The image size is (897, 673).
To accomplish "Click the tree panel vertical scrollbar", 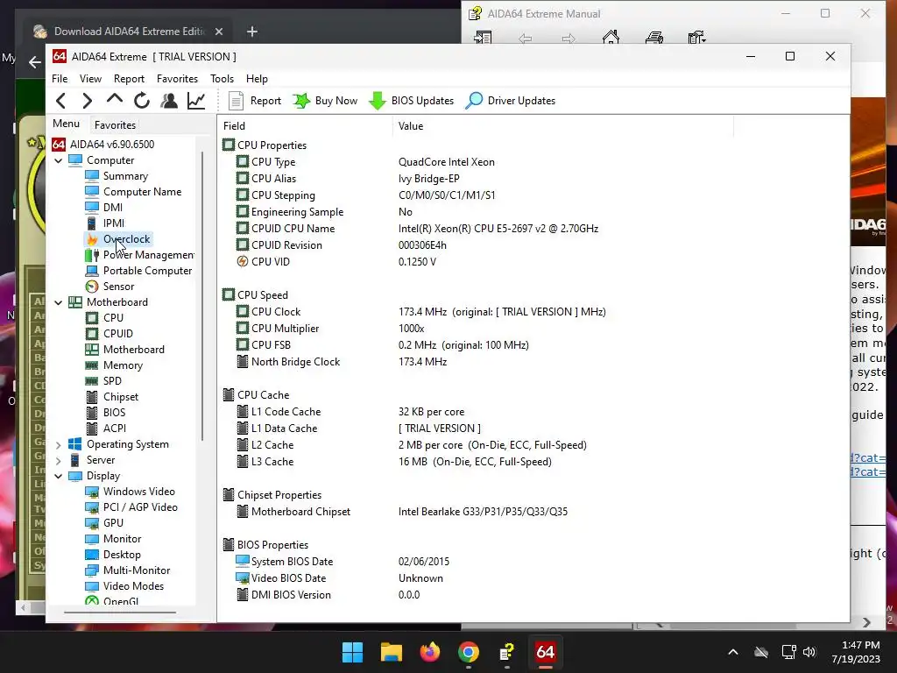I will pos(202,296).
